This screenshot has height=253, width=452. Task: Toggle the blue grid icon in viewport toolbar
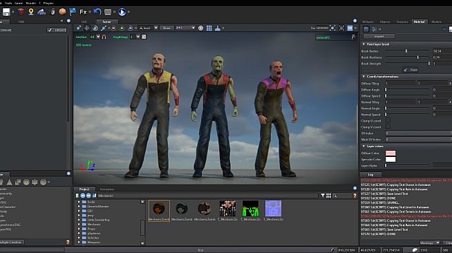tap(209, 28)
